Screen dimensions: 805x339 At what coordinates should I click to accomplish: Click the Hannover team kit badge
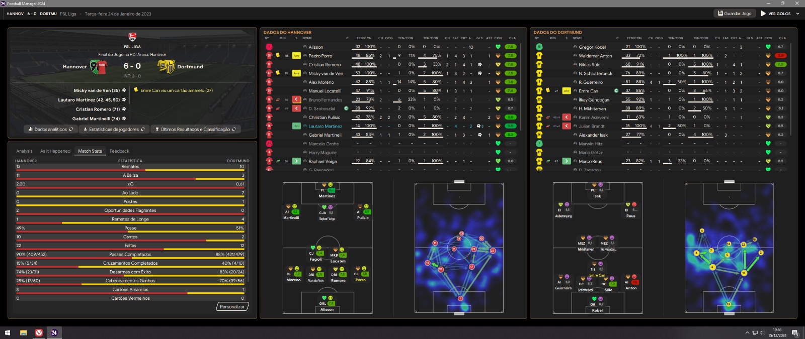point(99,66)
